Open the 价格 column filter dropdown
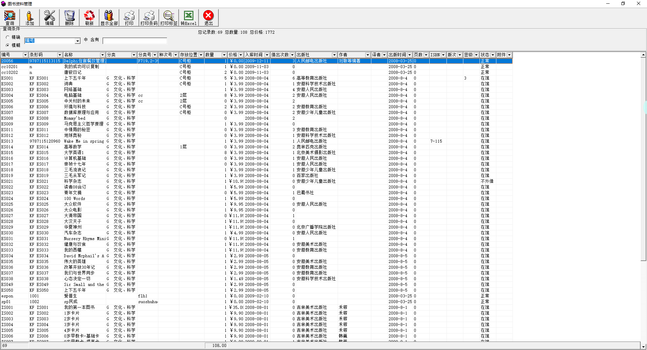This screenshot has width=647, height=350. pos(241,55)
